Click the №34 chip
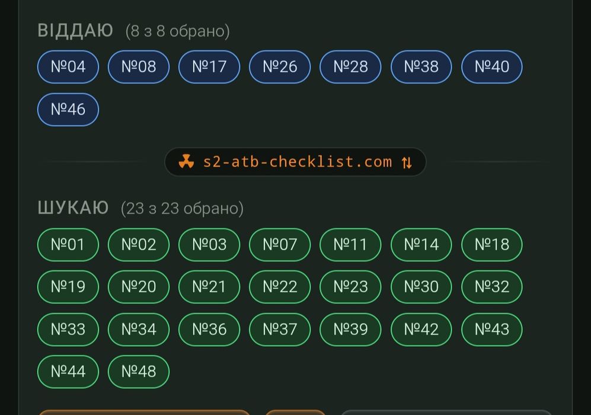 [x=139, y=330]
